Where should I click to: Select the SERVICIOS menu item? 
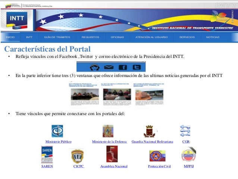click(x=187, y=37)
